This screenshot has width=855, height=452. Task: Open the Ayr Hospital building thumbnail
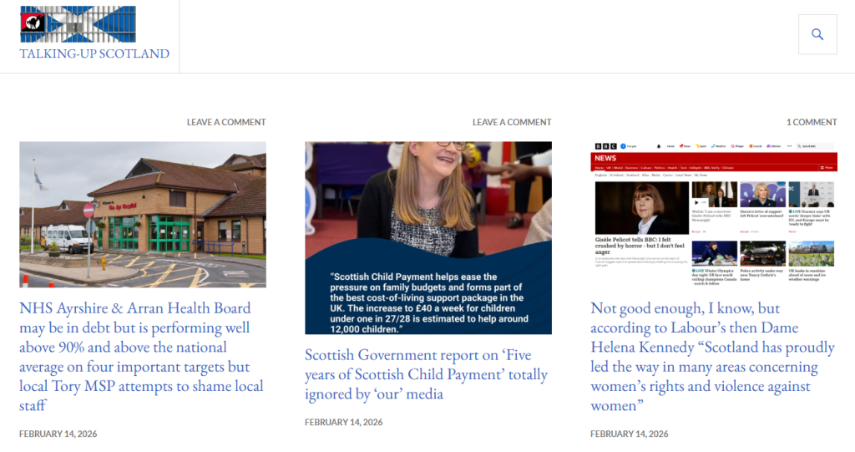pos(143,215)
